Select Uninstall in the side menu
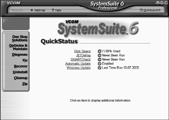Image resolution: width=169 pixels, height=120 pixels. 20,72
